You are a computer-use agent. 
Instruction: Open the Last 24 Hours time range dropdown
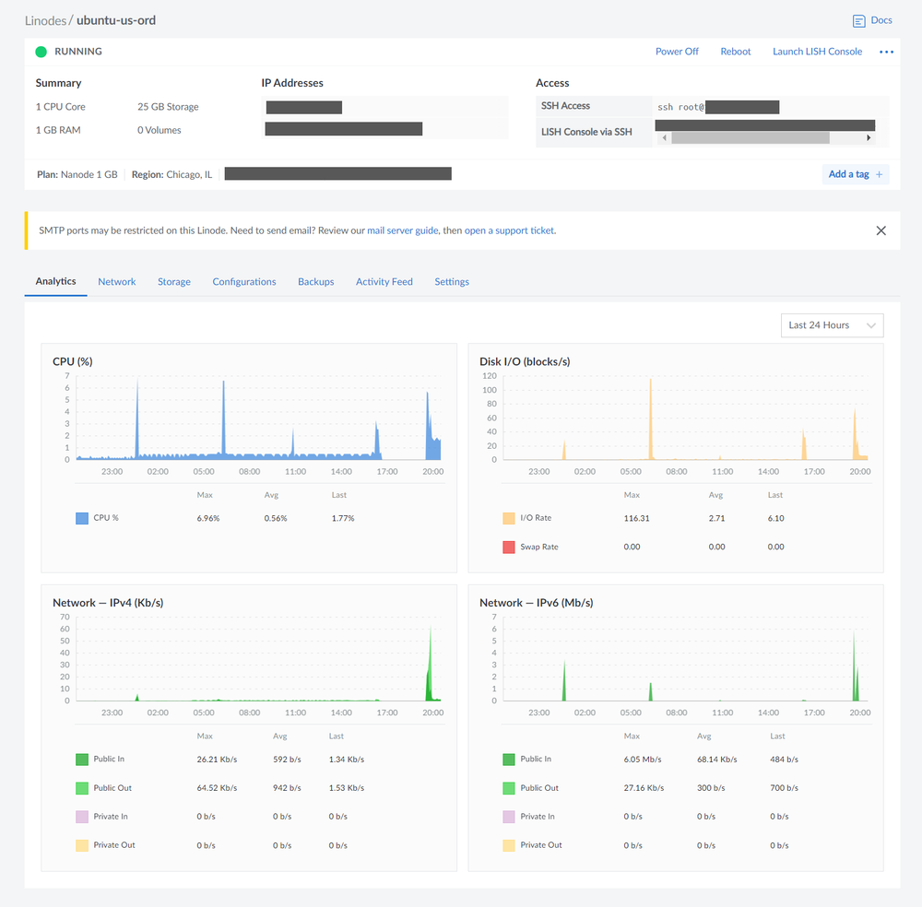(832, 325)
